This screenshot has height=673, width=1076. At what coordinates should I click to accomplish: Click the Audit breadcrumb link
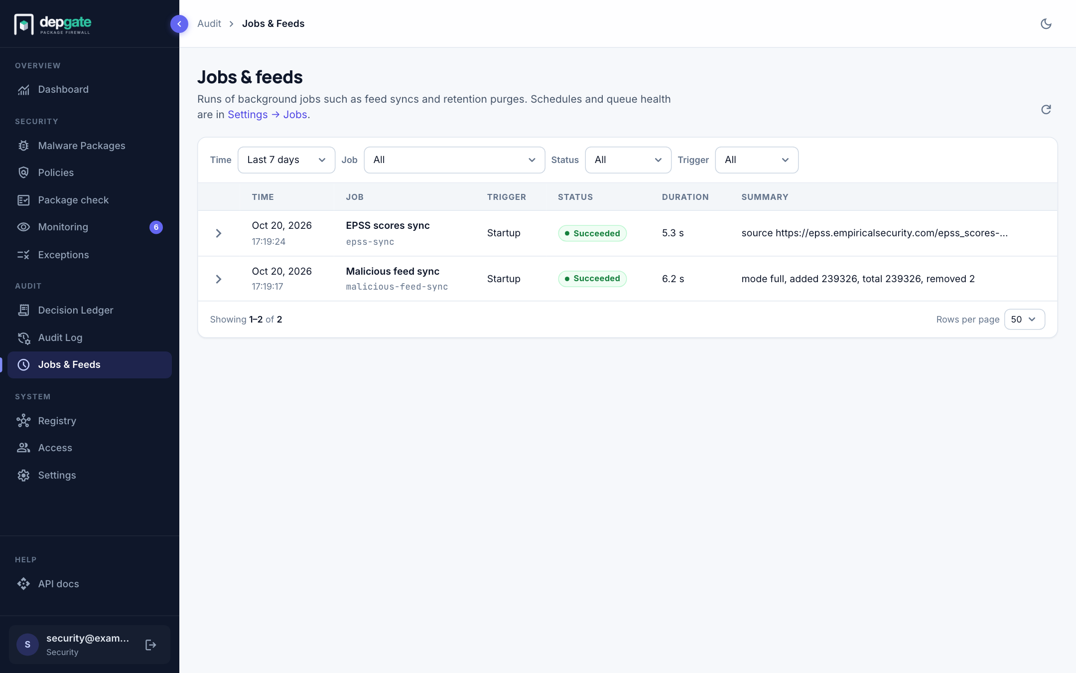click(209, 23)
